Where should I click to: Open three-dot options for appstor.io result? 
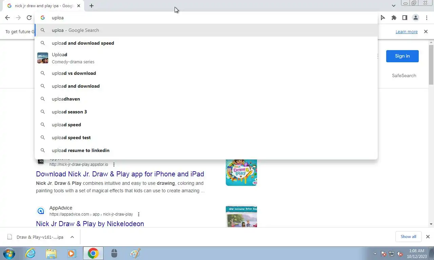[114, 165]
